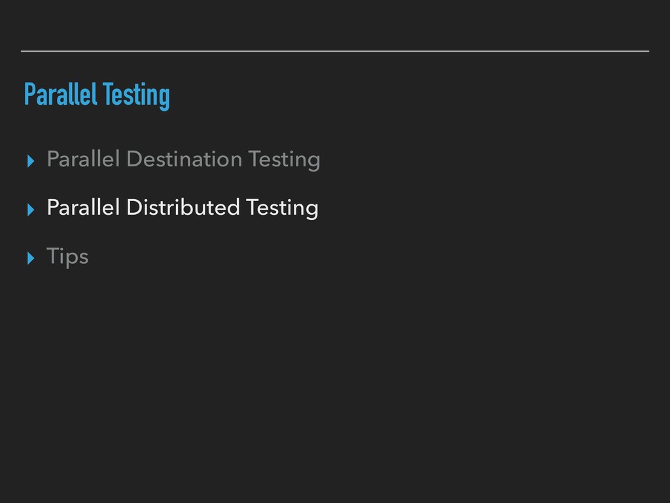Click Testing at the end of the white bullet
Screen dimensions: 670x503
click(282, 208)
